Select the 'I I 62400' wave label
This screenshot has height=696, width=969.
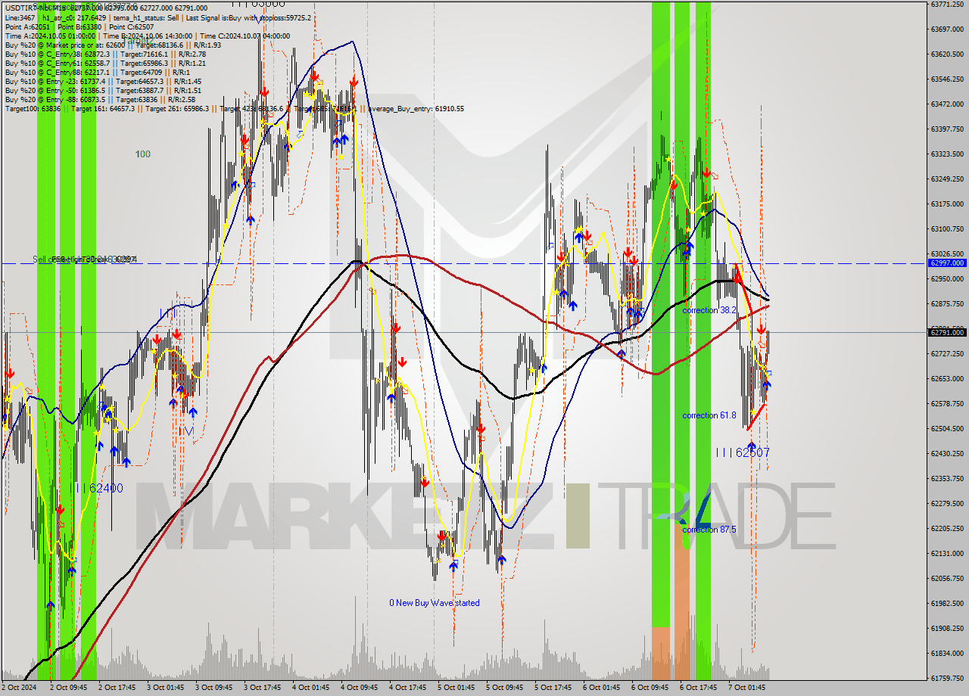tap(98, 489)
